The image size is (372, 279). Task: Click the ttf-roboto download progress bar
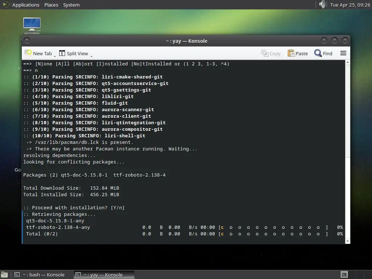click(273, 227)
